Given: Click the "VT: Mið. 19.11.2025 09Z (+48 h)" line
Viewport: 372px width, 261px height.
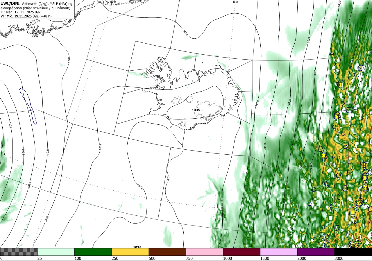Looking at the screenshot, I should tap(26, 17).
